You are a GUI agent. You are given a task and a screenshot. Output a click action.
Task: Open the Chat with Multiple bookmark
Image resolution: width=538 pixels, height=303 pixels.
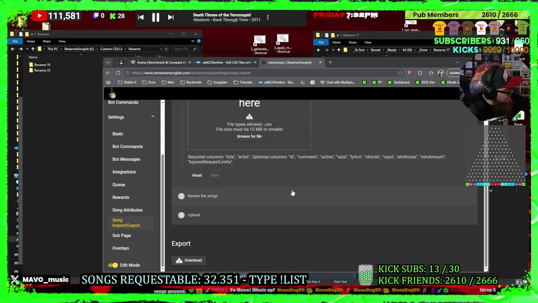pos(338,82)
